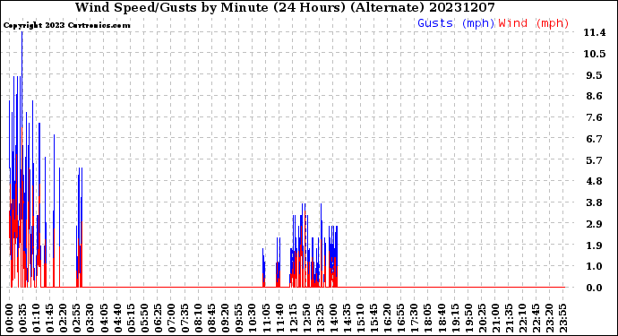Click the 21:35 time axis label
The height and width of the screenshot is (336, 618).
coord(509,318)
